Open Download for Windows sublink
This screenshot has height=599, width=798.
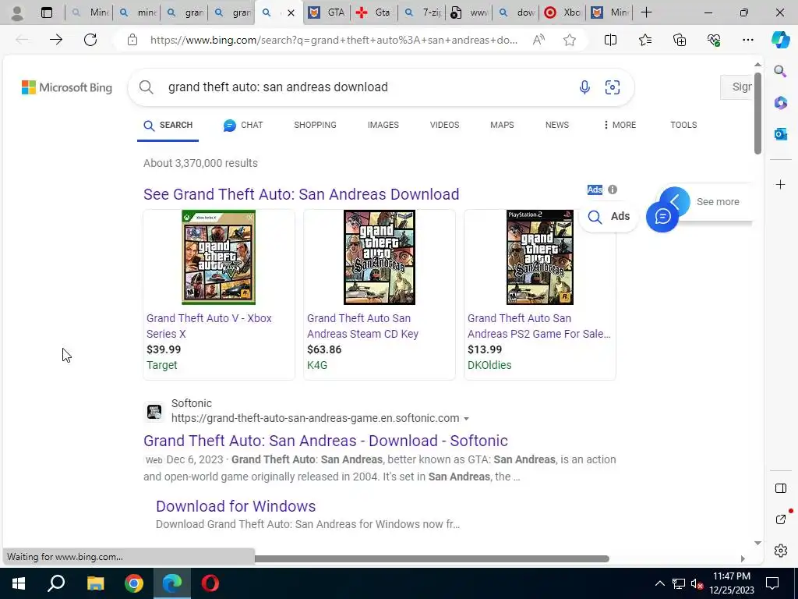pyautogui.click(x=235, y=506)
